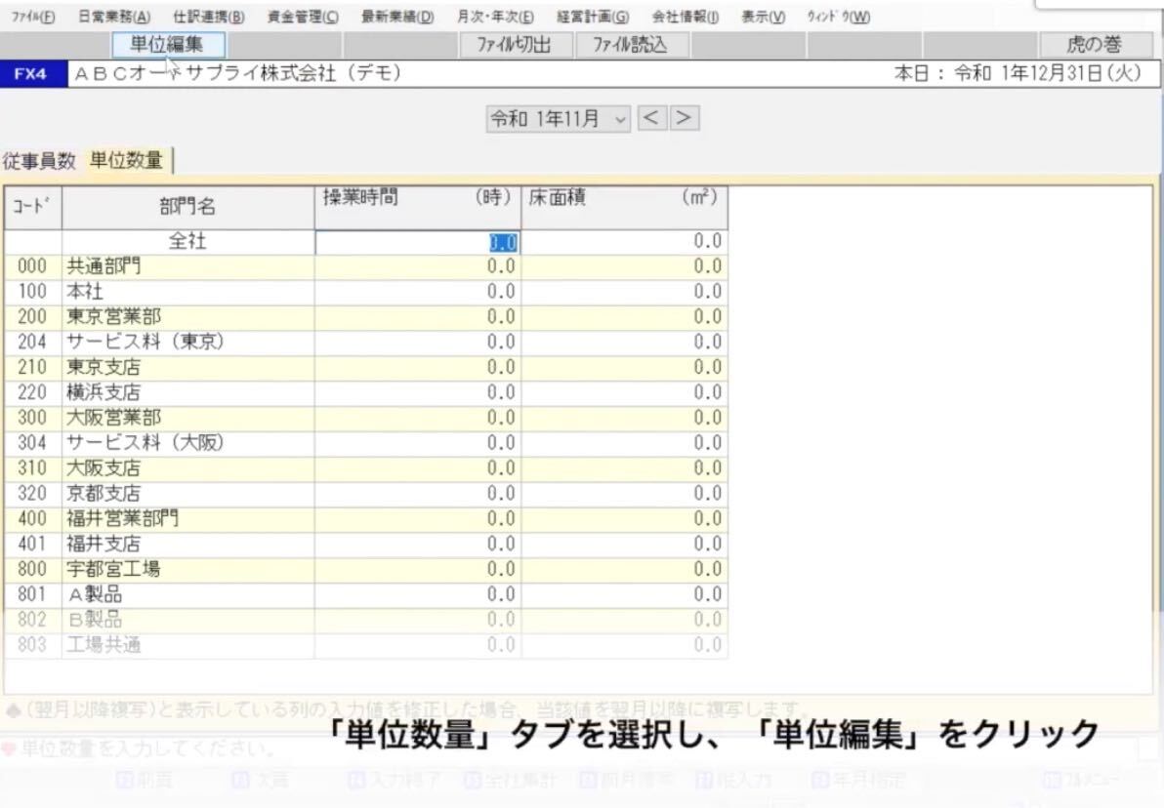The height and width of the screenshot is (808, 1164).
Task: Click code 800 in the コード column
Action: pos(32,570)
